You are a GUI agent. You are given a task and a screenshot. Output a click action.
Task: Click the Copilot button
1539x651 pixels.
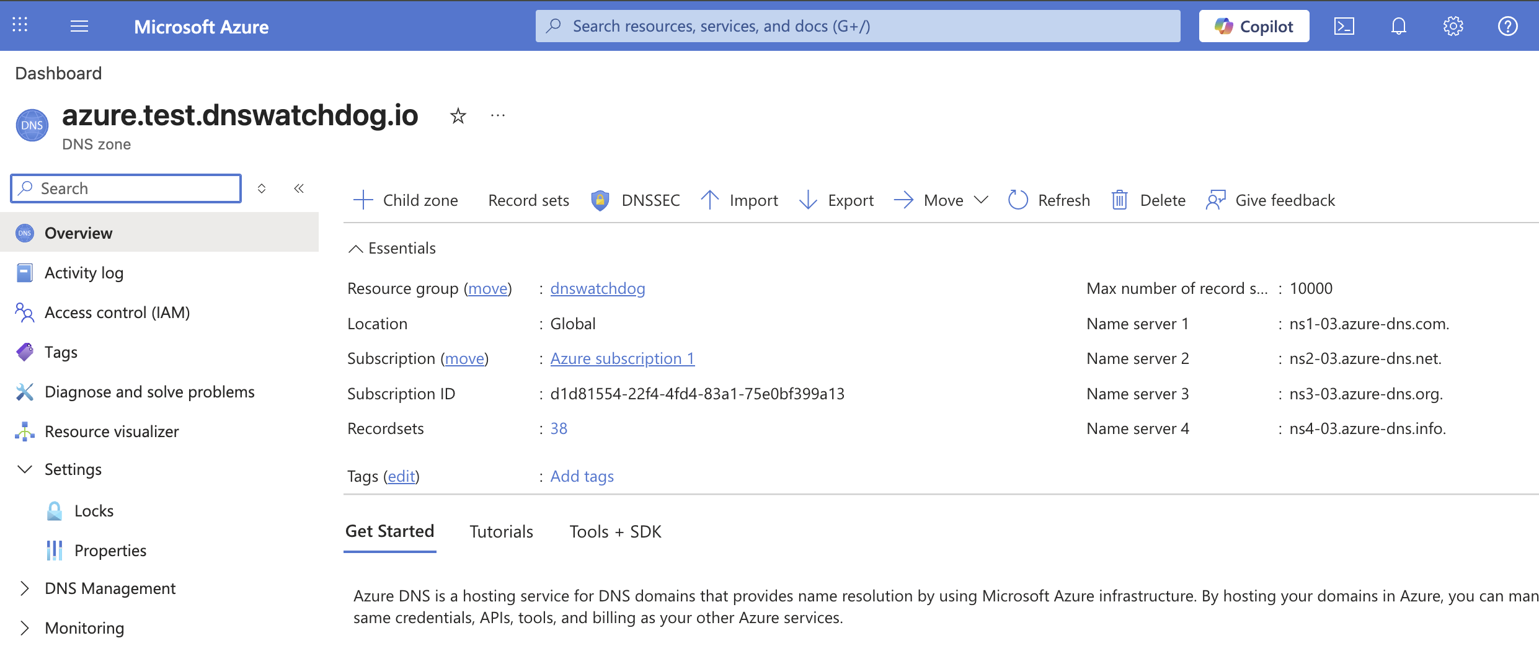click(x=1254, y=26)
